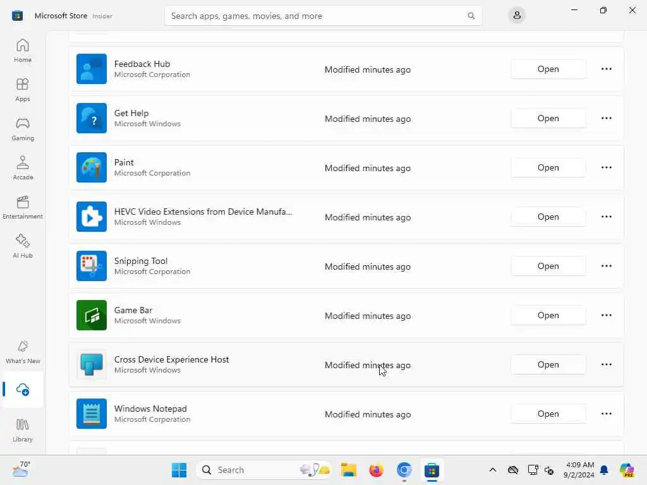Viewport: 647px width, 485px height.
Task: Click Modified minutes ago in Paint row
Action: point(367,168)
